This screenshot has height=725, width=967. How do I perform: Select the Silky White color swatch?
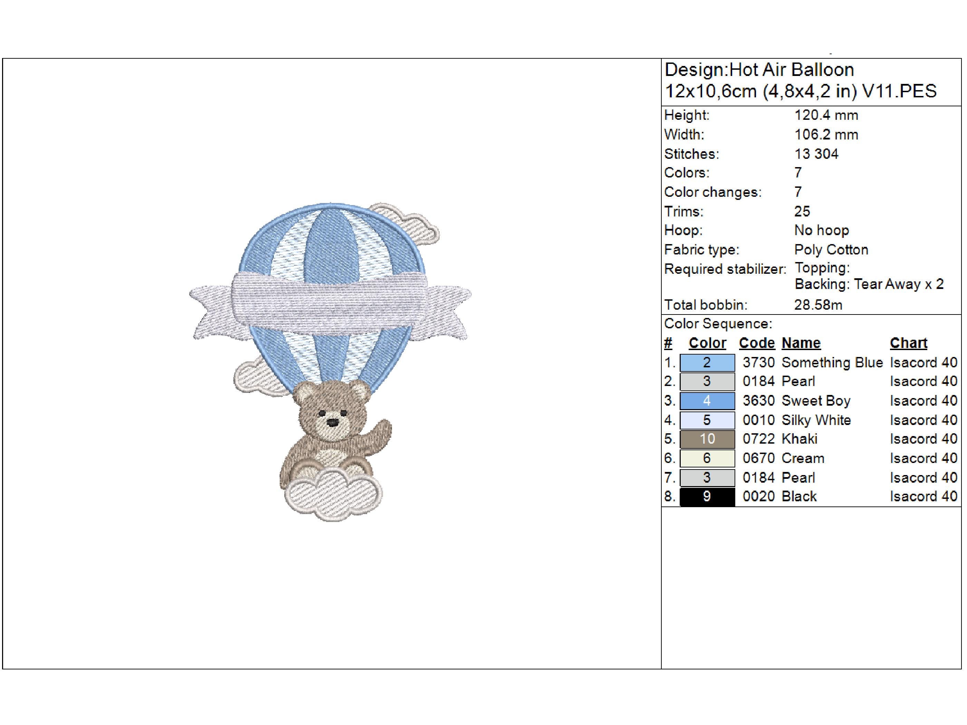pyautogui.click(x=707, y=420)
